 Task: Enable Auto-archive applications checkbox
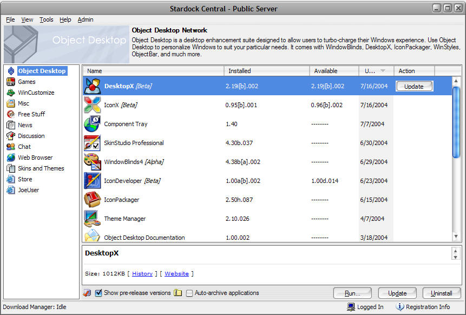[x=189, y=293]
